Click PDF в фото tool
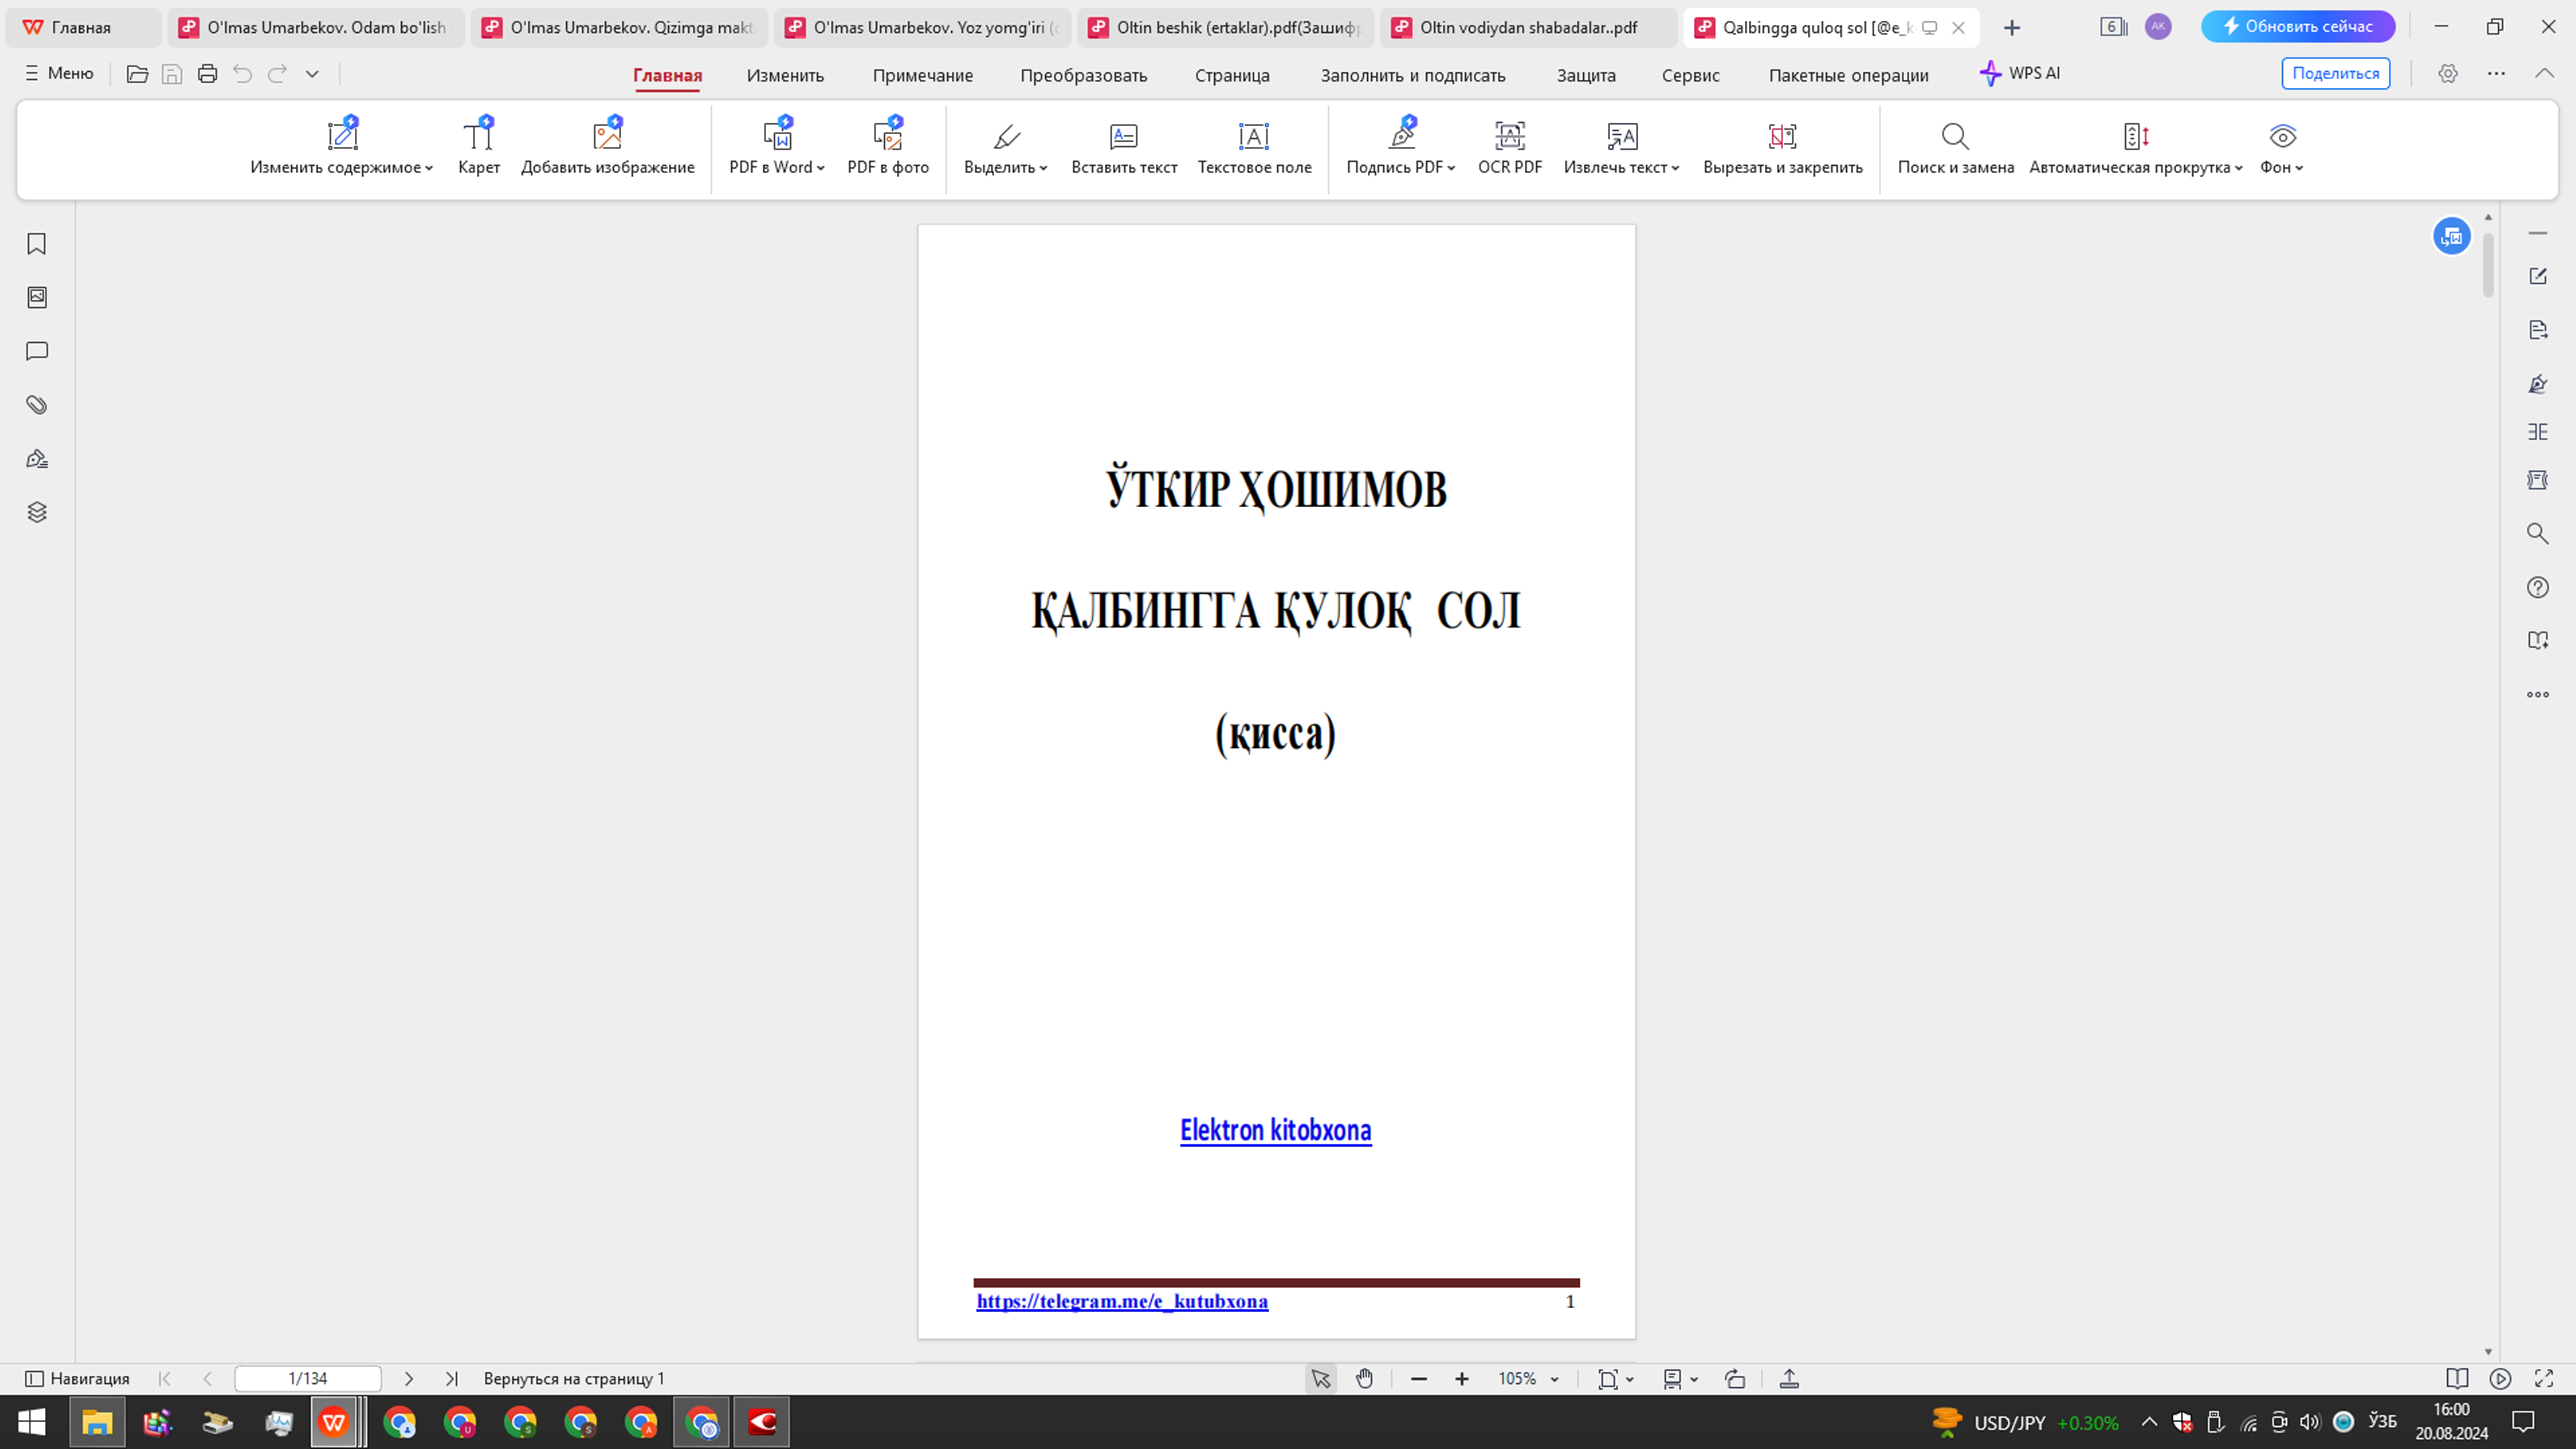This screenshot has height=1449, width=2576. click(x=888, y=147)
